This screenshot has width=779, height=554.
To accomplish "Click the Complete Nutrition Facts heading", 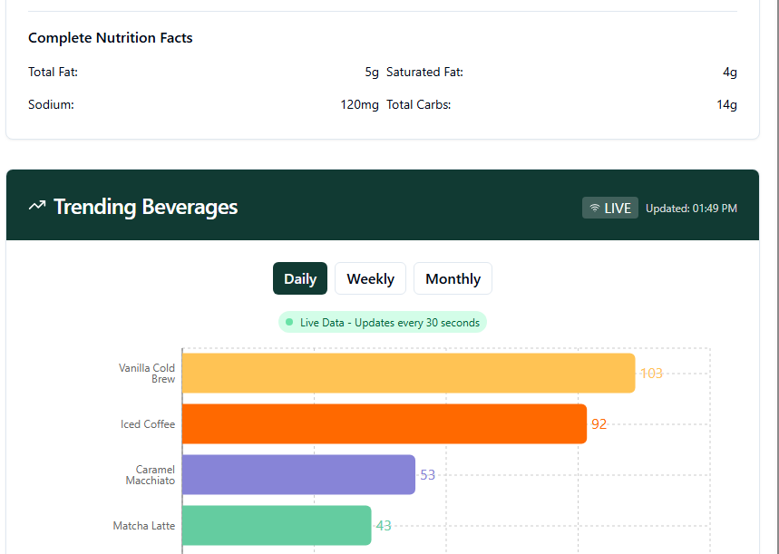I will (111, 38).
